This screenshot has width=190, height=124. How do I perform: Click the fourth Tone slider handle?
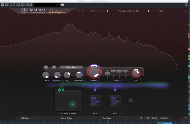click(x=125, y=71)
